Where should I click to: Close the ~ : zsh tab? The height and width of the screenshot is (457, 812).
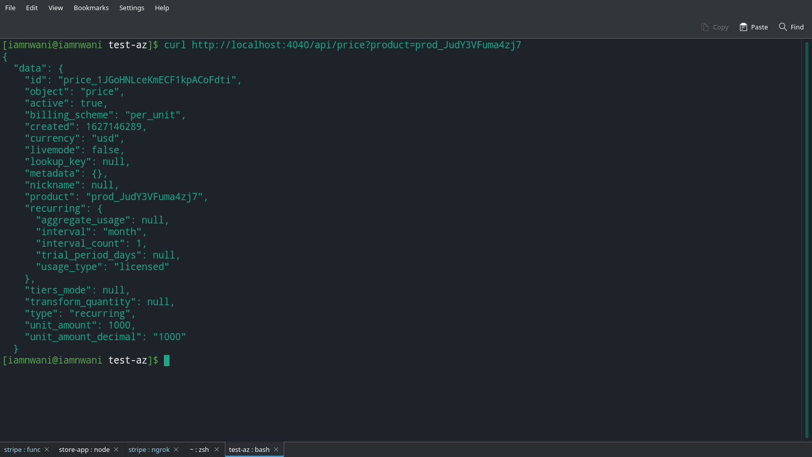click(217, 449)
